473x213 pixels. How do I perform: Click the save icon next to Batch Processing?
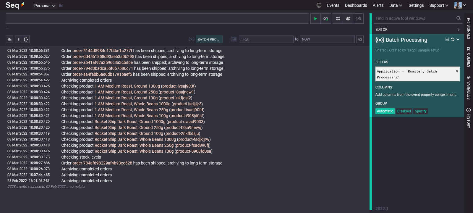pos(447,39)
